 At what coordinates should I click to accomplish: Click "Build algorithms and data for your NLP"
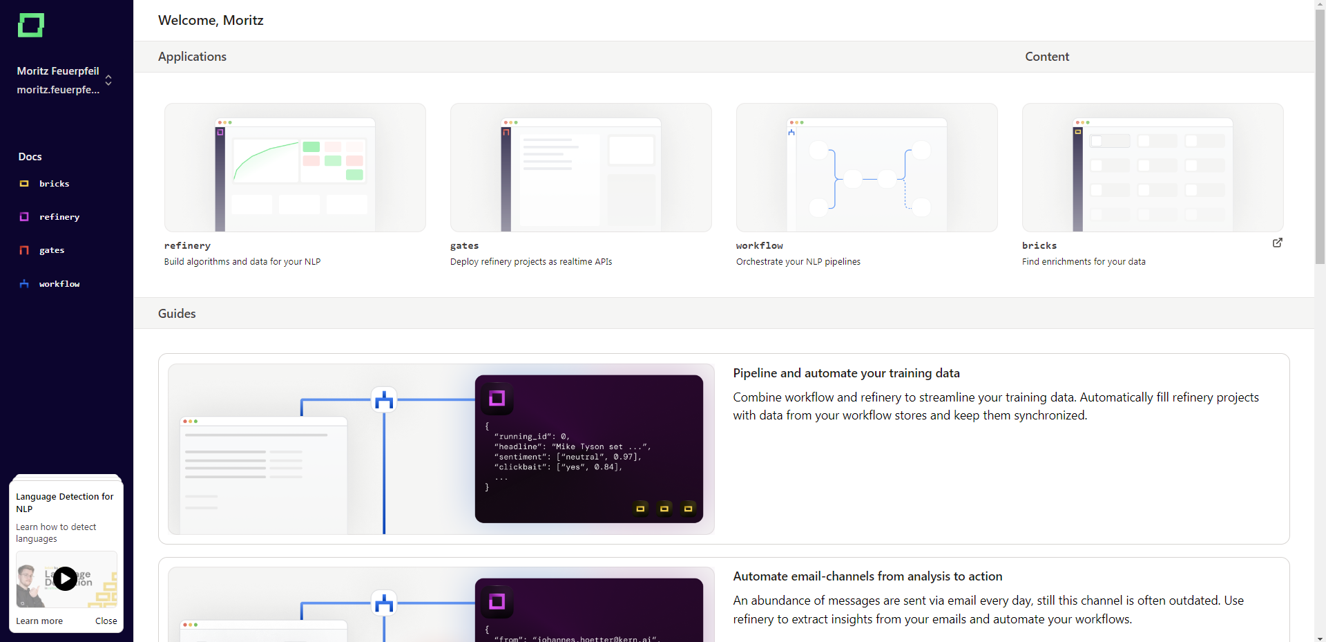click(x=242, y=262)
